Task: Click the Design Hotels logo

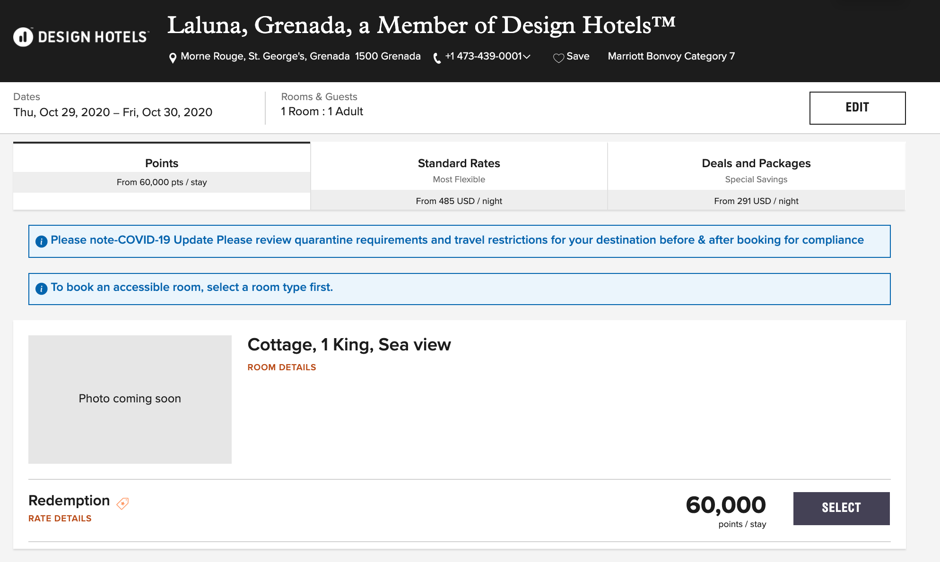Action: click(x=81, y=37)
